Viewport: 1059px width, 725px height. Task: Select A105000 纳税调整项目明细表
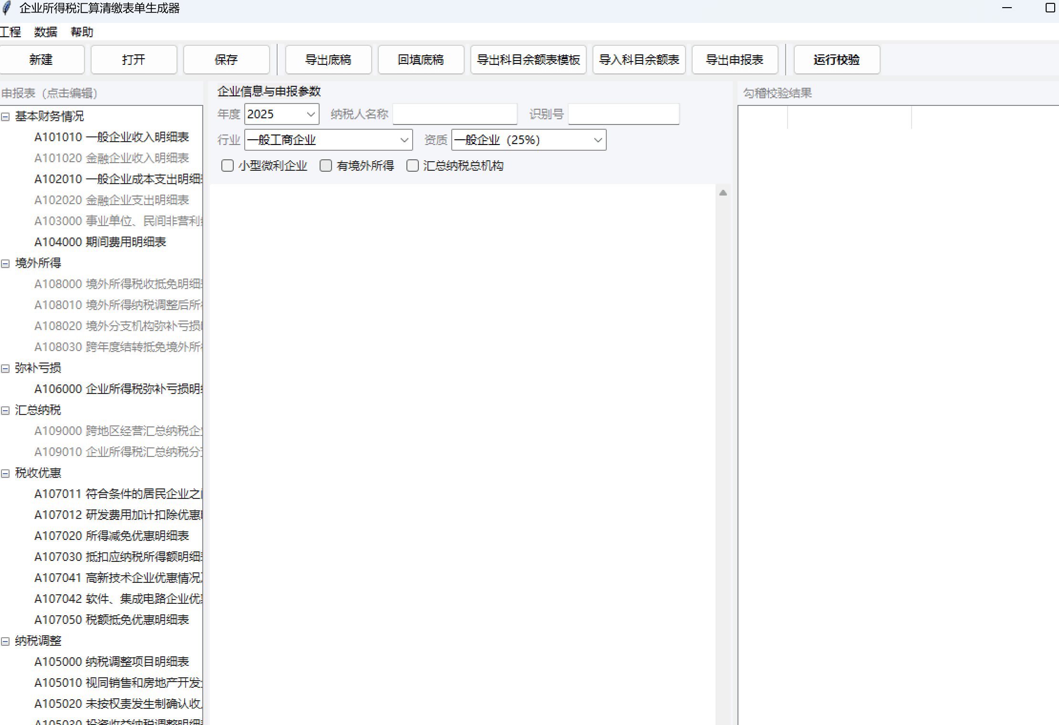pyautogui.click(x=112, y=662)
